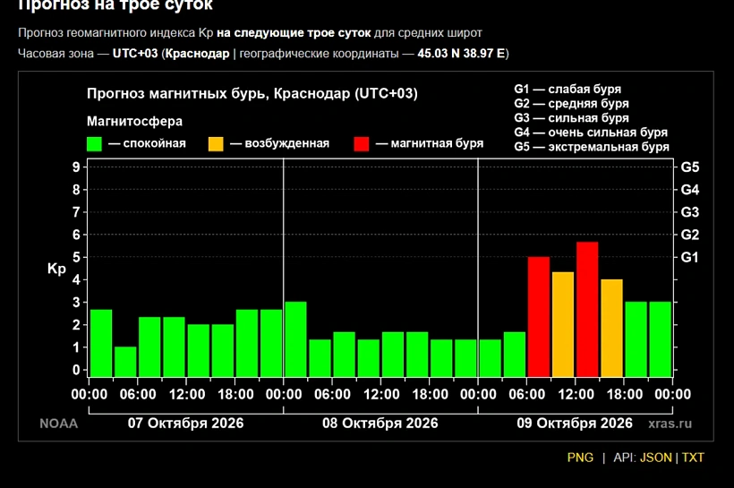
Task: Click the yellow bar between the two red bars
Action: pos(563,324)
